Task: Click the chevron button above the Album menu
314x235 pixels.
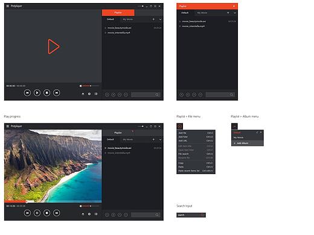Action: 234,127
